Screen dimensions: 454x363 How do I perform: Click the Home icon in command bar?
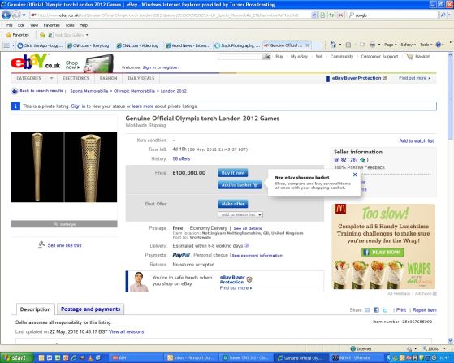click(333, 45)
